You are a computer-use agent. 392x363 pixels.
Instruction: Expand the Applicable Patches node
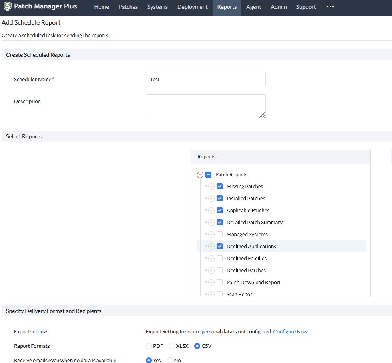[x=211, y=211]
